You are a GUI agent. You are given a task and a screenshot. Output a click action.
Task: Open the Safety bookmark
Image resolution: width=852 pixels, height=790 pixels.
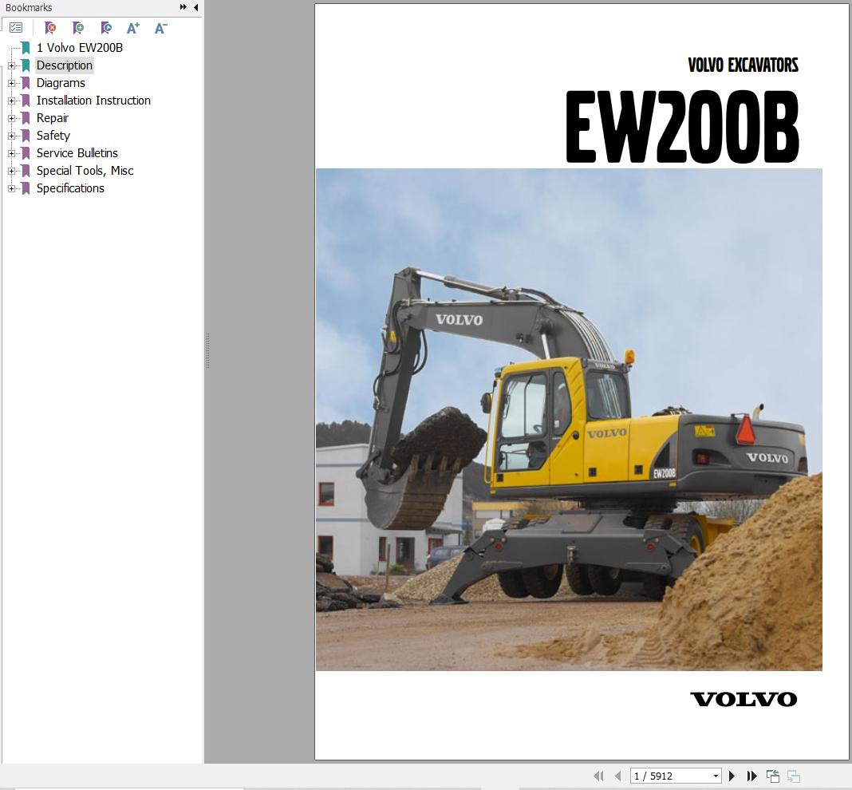point(53,136)
